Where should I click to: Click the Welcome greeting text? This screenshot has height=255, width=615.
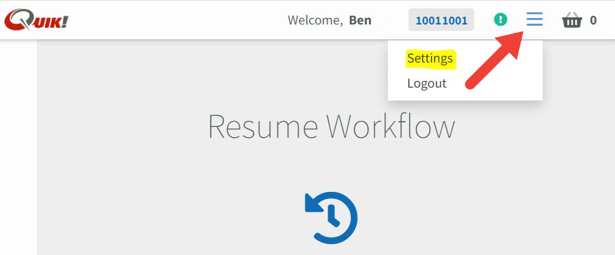[316, 21]
